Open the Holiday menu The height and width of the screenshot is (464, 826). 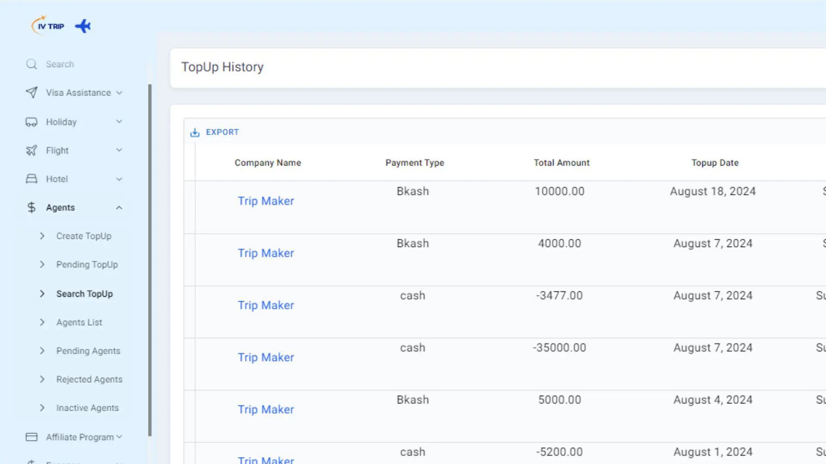pyautogui.click(x=61, y=122)
